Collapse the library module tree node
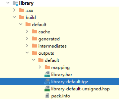Viewport: 119px width, 100px height. click(x=8, y=3)
